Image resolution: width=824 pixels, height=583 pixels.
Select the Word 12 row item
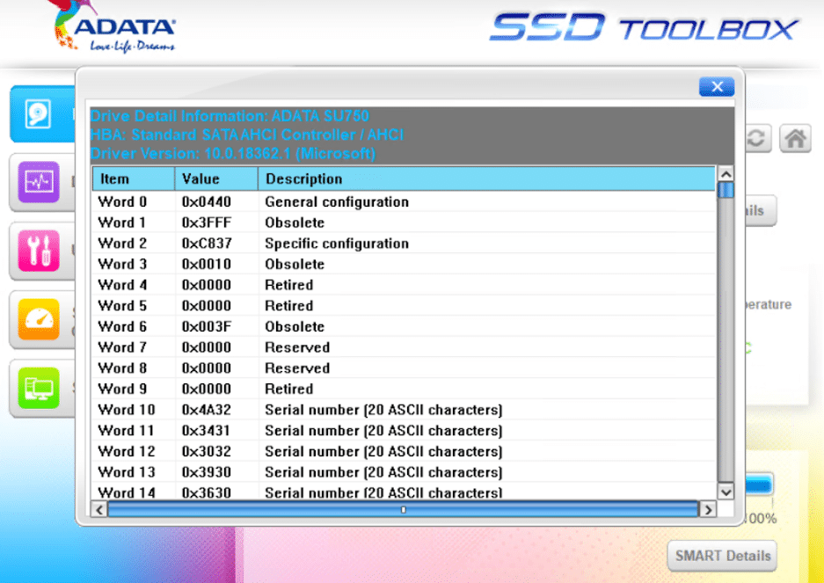click(x=127, y=452)
